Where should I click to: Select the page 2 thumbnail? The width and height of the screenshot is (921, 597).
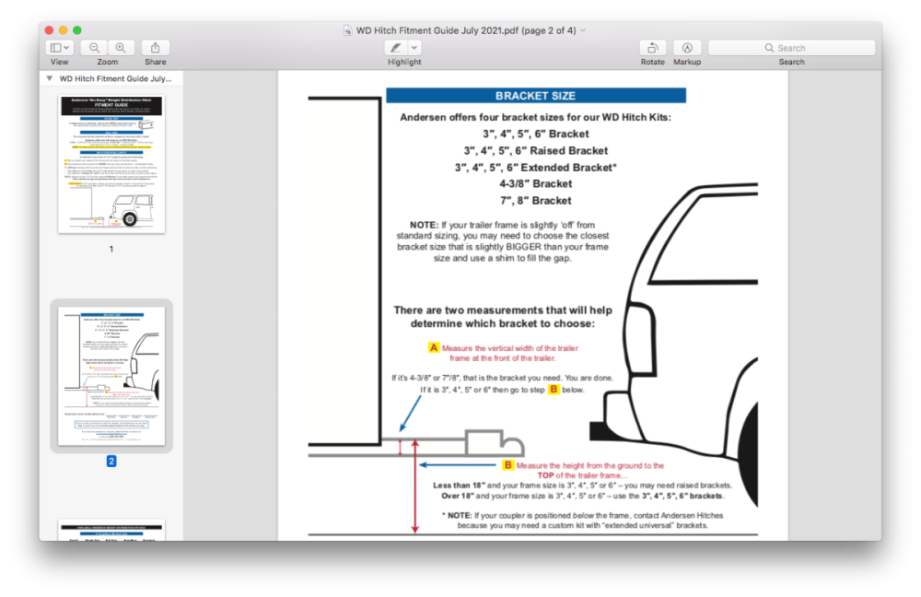(x=111, y=375)
